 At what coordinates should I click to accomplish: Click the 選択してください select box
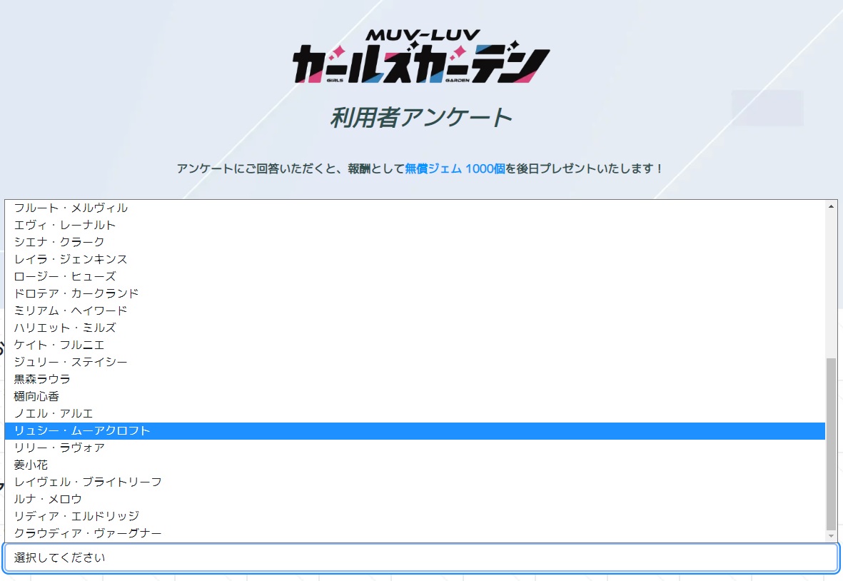click(x=421, y=557)
